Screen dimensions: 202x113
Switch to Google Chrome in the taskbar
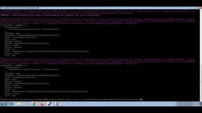(x=34, y=104)
